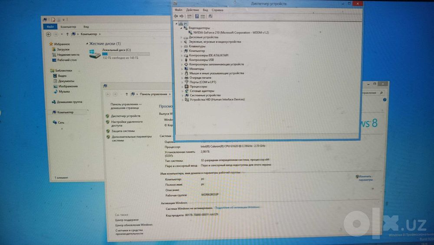Click the help icon in Device Manager toolbar
This screenshot has width=434, height=245.
point(197,17)
